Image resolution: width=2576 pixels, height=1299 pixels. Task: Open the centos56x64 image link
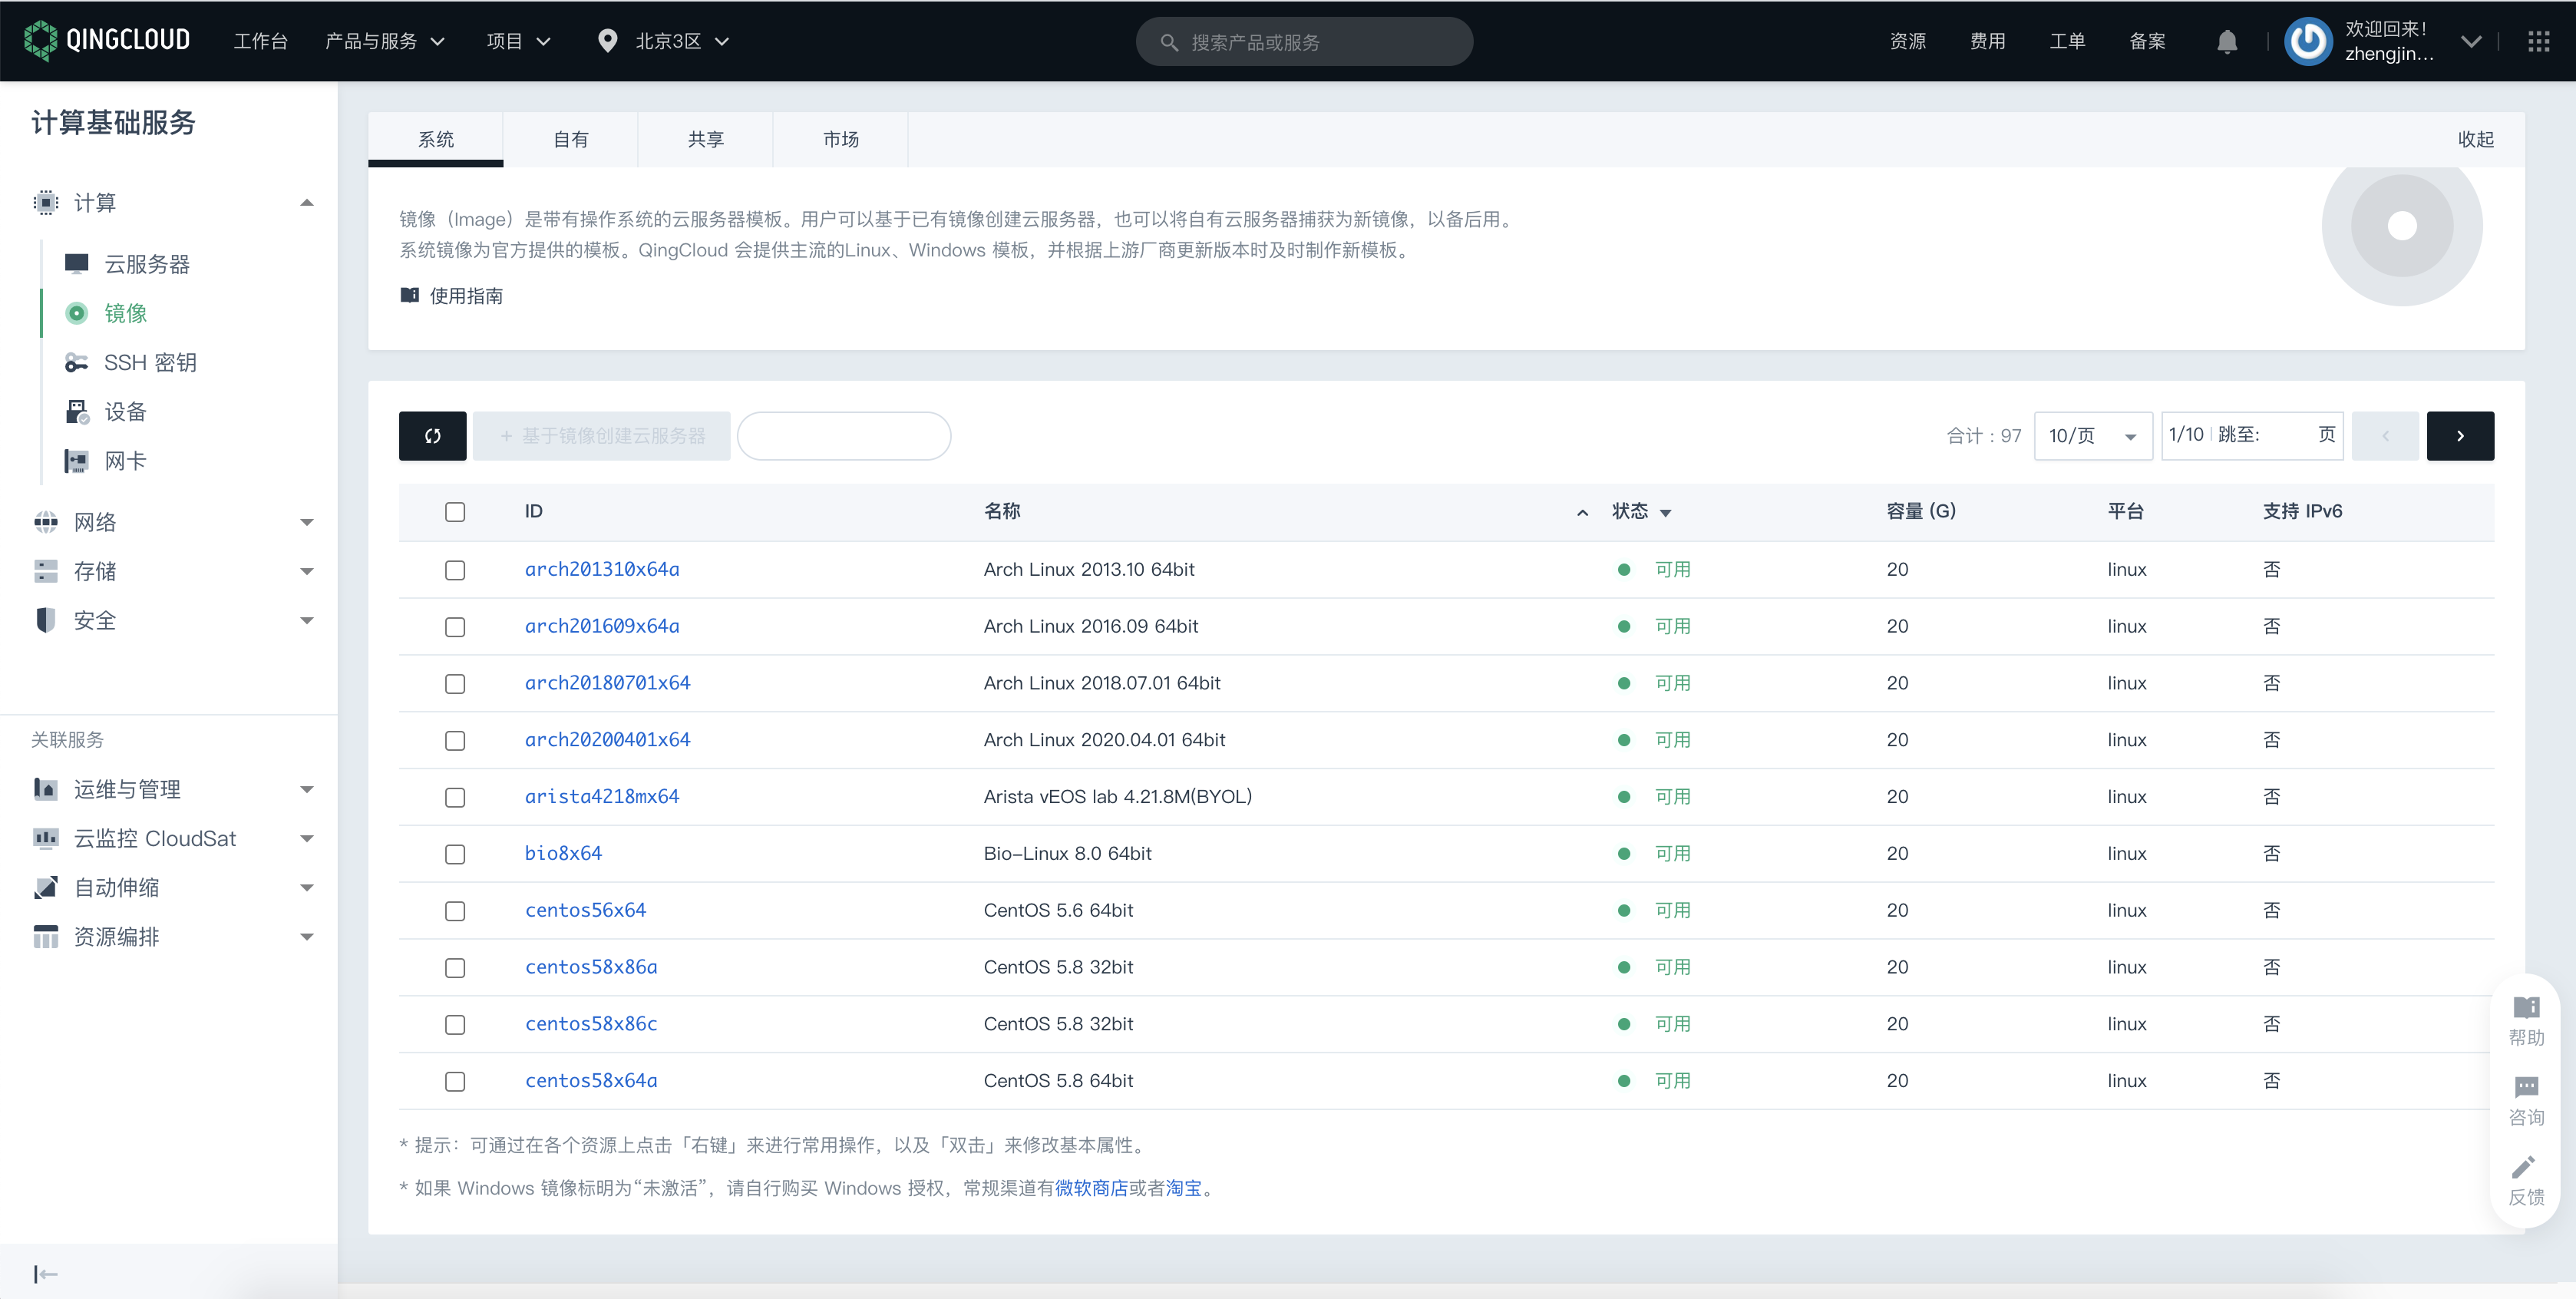pyautogui.click(x=586, y=910)
